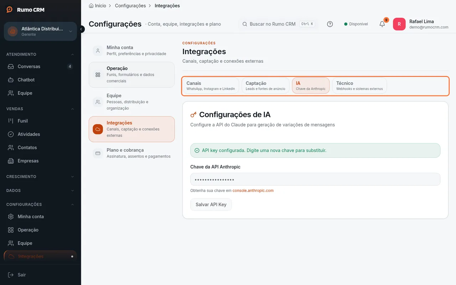Image resolution: width=456 pixels, height=285 pixels.
Task: Select the IA tab
Action: point(311,86)
